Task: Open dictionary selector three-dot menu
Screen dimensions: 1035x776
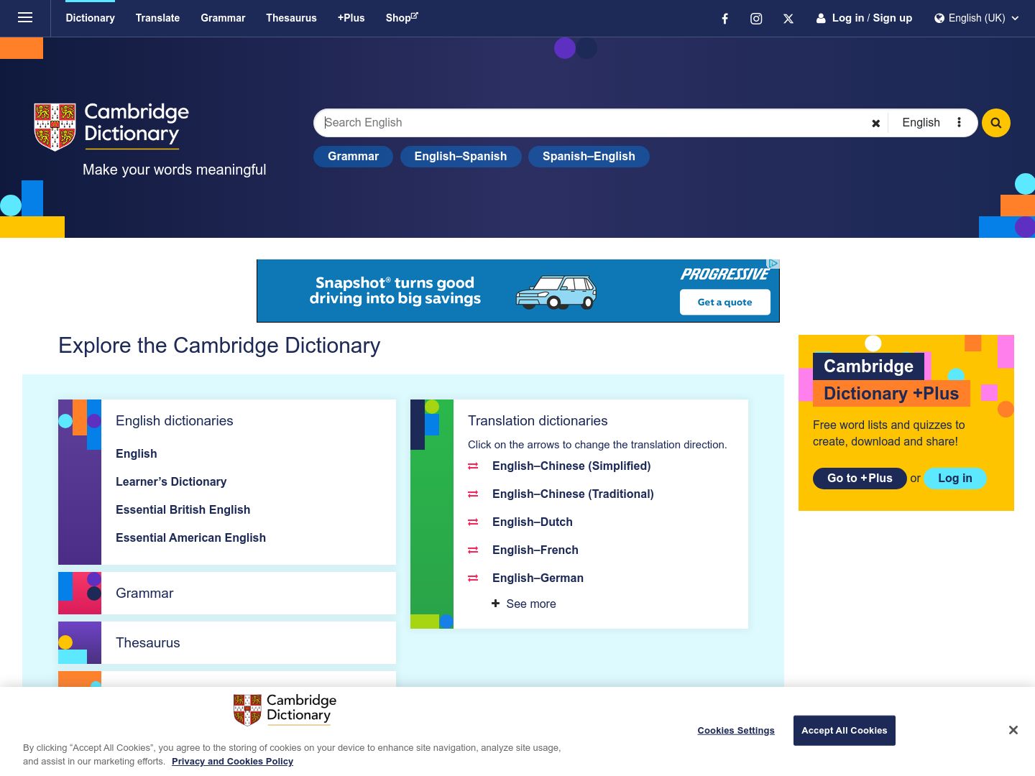Action: (959, 123)
